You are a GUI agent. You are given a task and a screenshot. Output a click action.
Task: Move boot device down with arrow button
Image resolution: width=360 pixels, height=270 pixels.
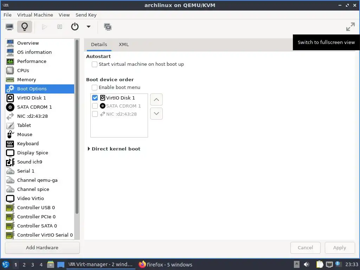coord(156,114)
